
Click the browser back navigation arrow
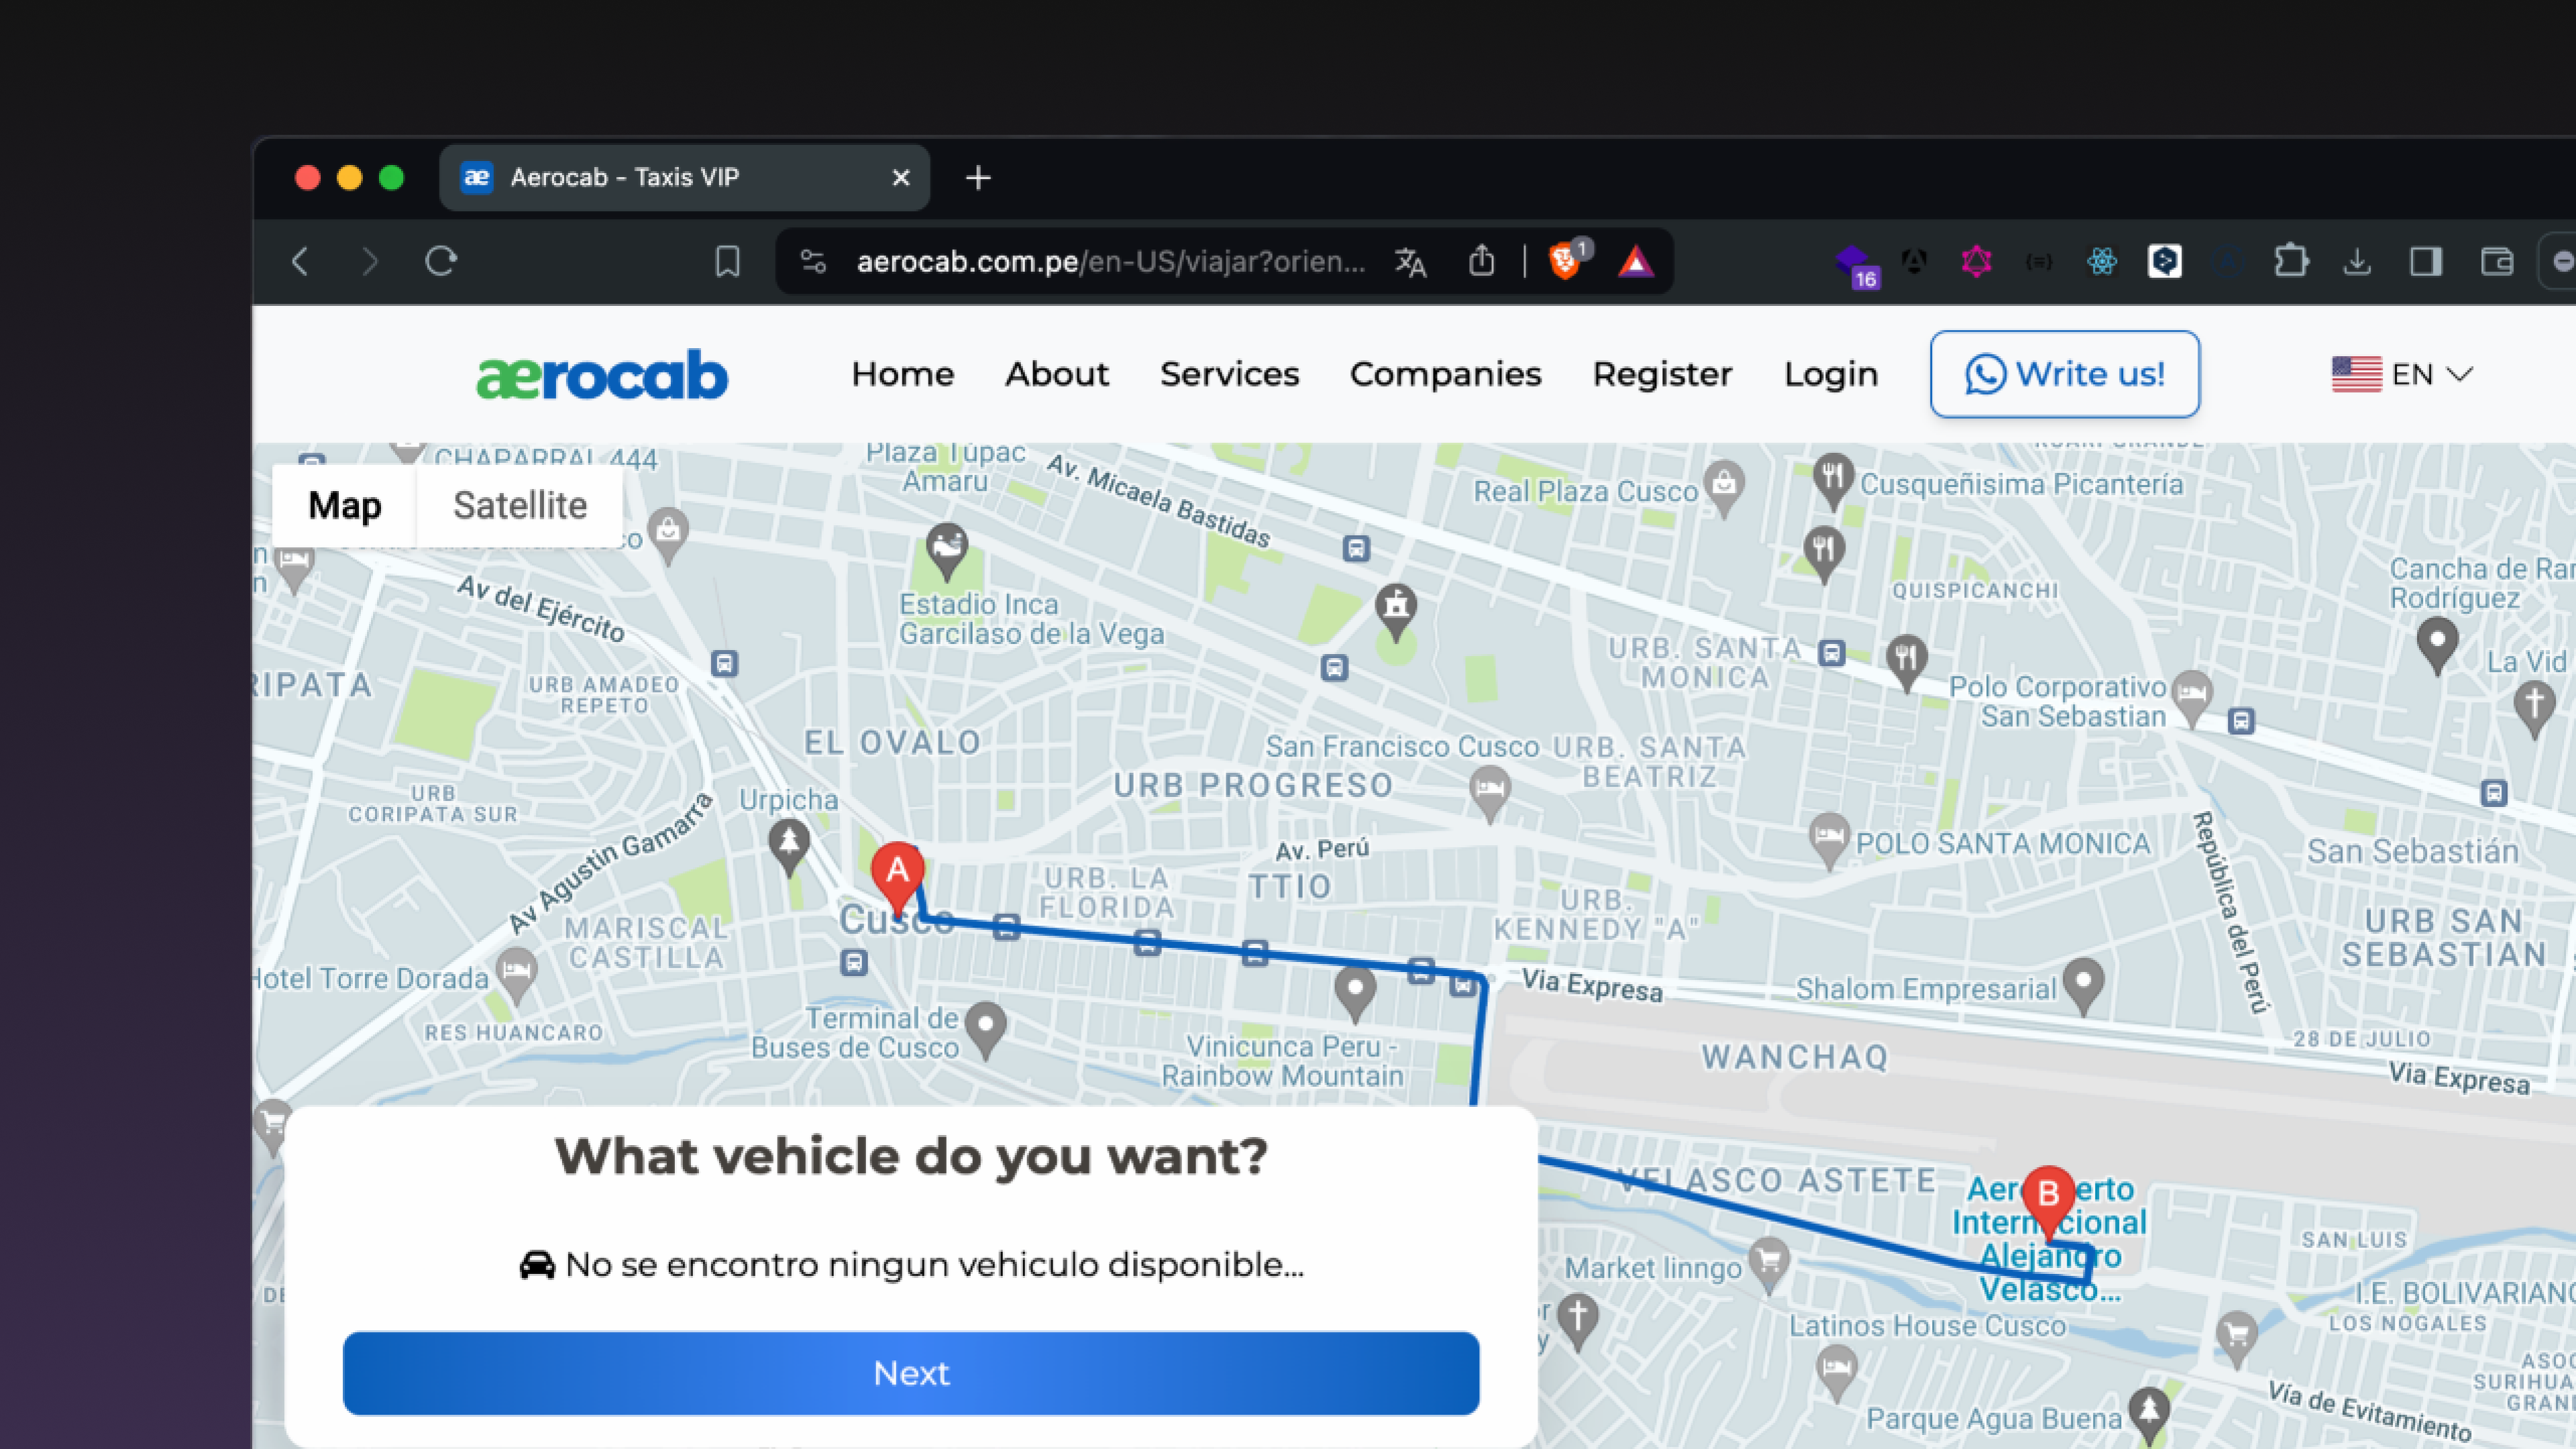[299, 260]
